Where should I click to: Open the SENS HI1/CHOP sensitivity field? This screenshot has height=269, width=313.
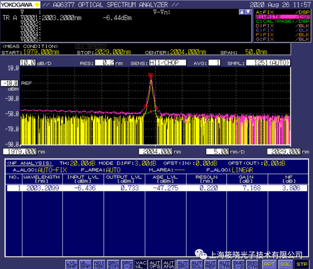click(167, 63)
